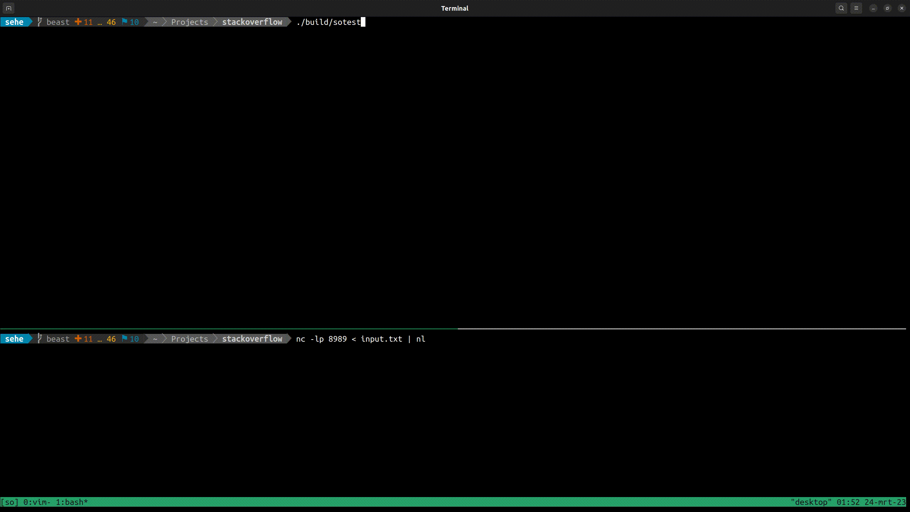
Task: Click the tmux pane divider line
Action: (x=455, y=329)
